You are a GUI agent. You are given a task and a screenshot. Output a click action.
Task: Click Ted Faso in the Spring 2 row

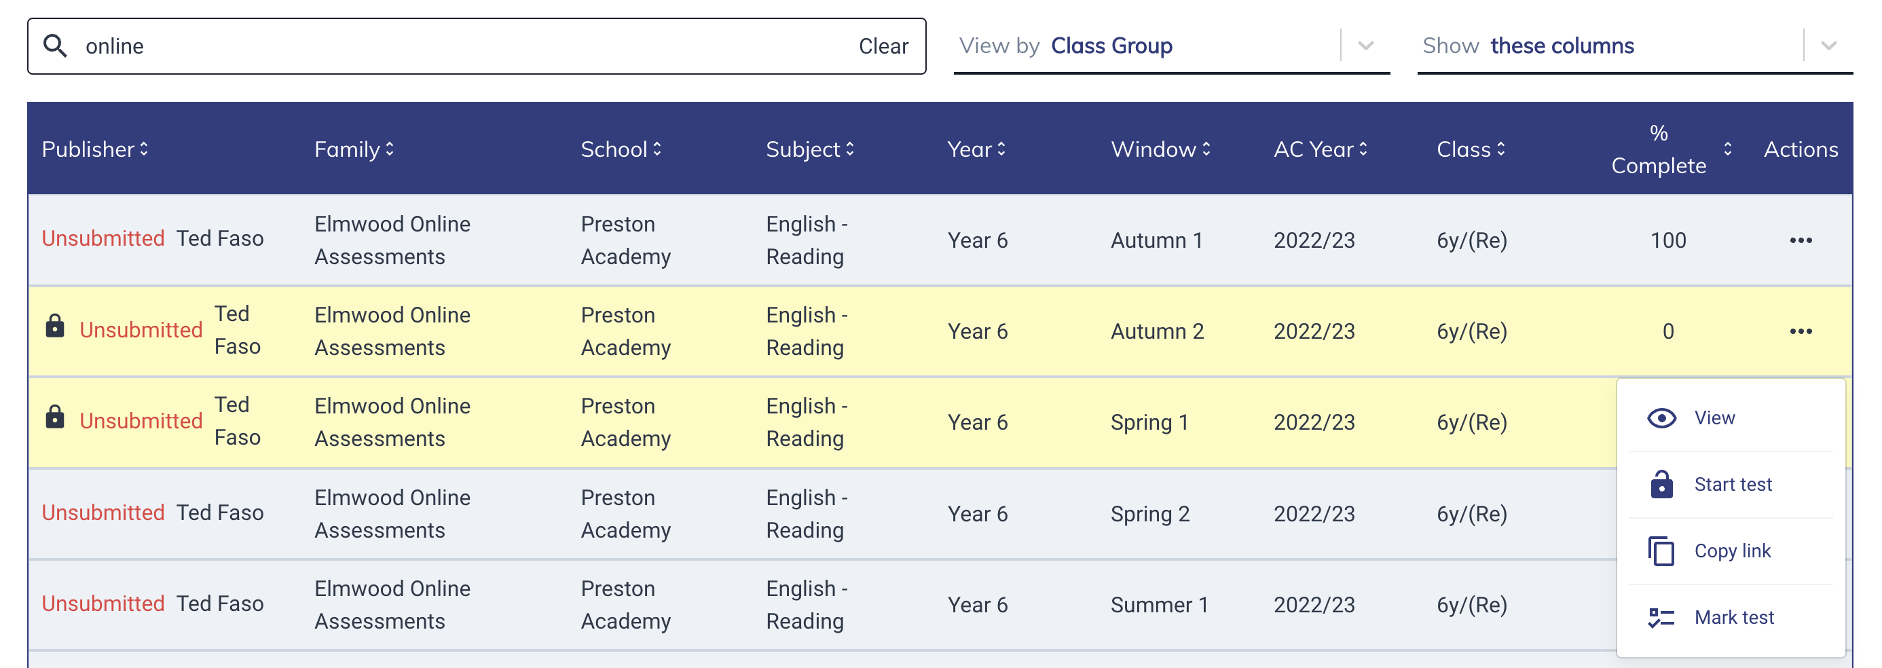pos(219,513)
